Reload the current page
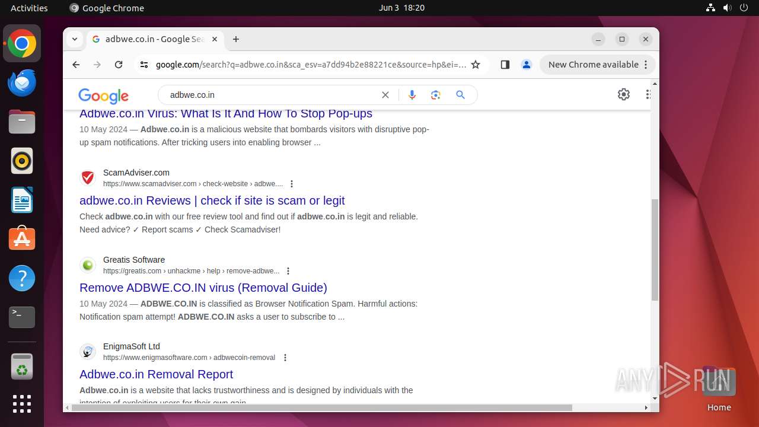759x427 pixels. [119, 65]
